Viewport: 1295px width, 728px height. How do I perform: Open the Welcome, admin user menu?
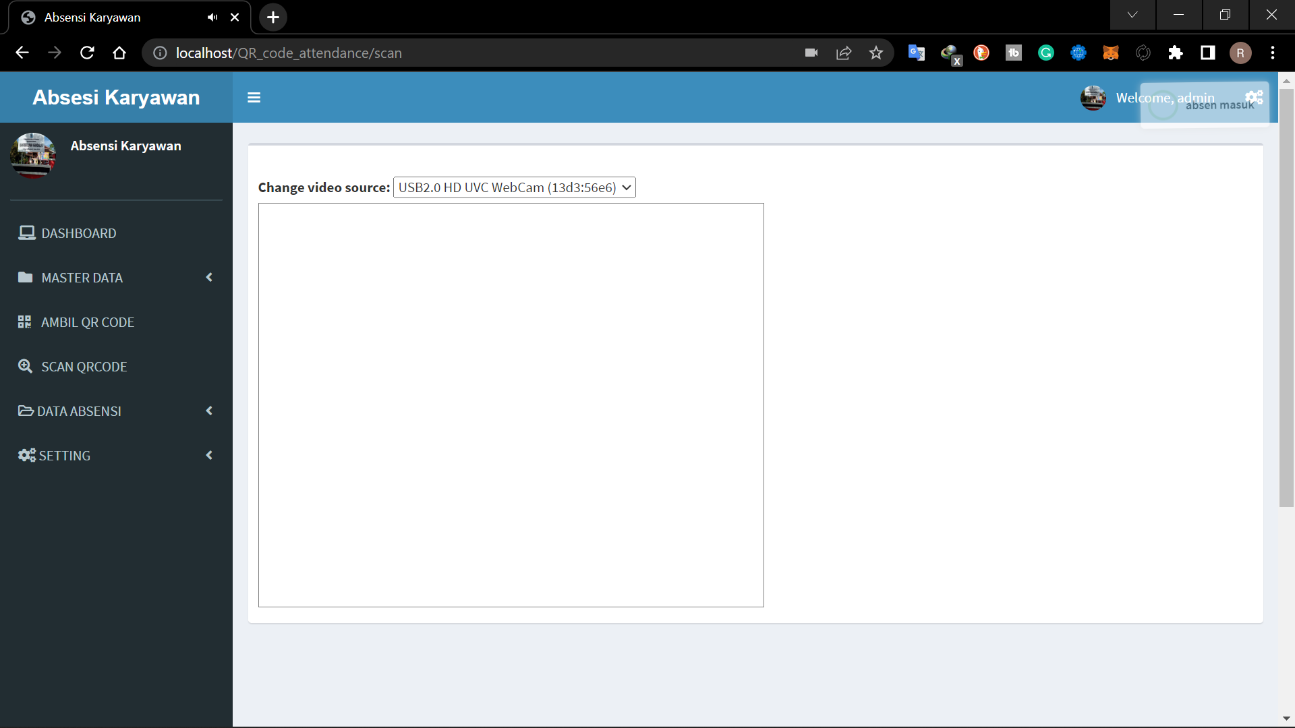tap(1165, 98)
